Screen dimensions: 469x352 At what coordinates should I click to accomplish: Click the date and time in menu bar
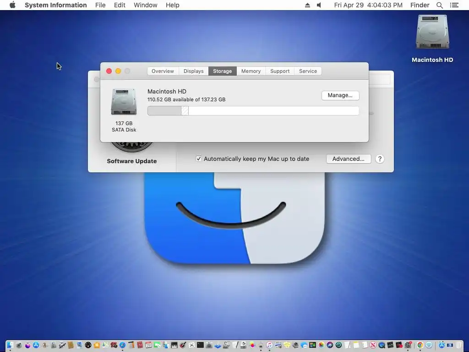tap(368, 5)
